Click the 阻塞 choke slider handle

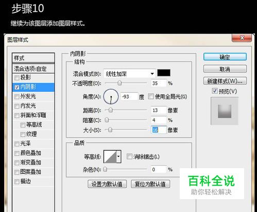pyautogui.click(x=107, y=120)
